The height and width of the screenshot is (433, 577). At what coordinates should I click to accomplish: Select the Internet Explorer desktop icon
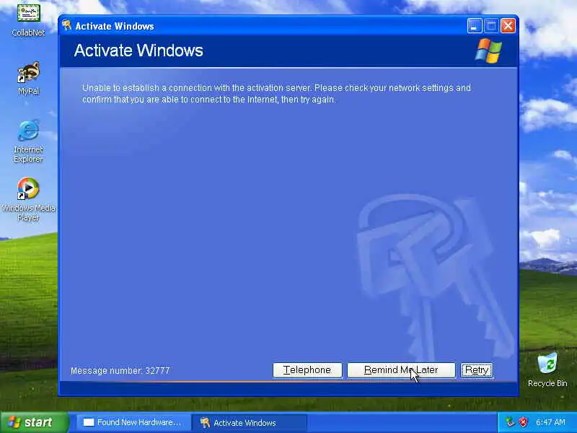pos(28,141)
